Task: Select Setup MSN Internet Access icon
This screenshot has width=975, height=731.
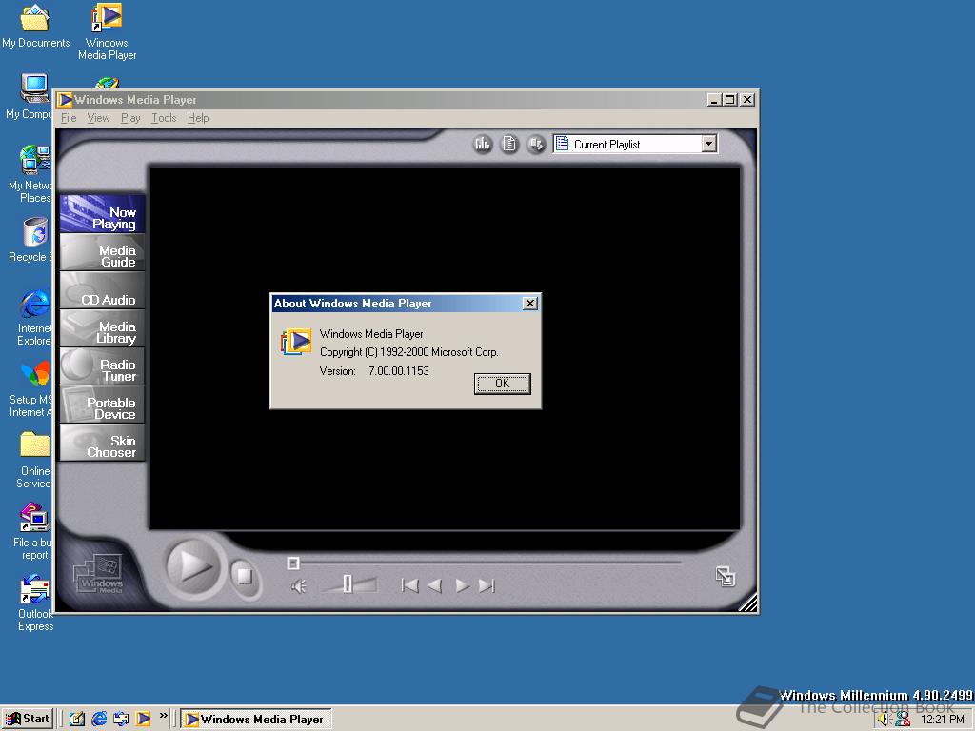Action: 32,388
